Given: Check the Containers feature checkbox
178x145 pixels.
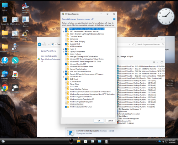Looking at the screenshot, I should [x=66, y=39].
